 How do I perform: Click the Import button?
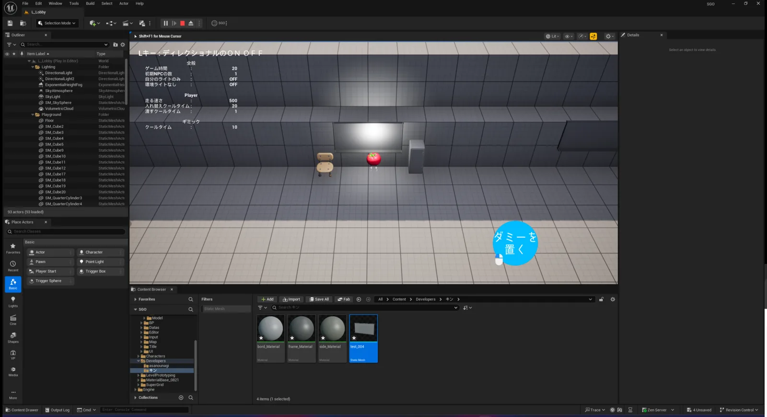point(291,299)
